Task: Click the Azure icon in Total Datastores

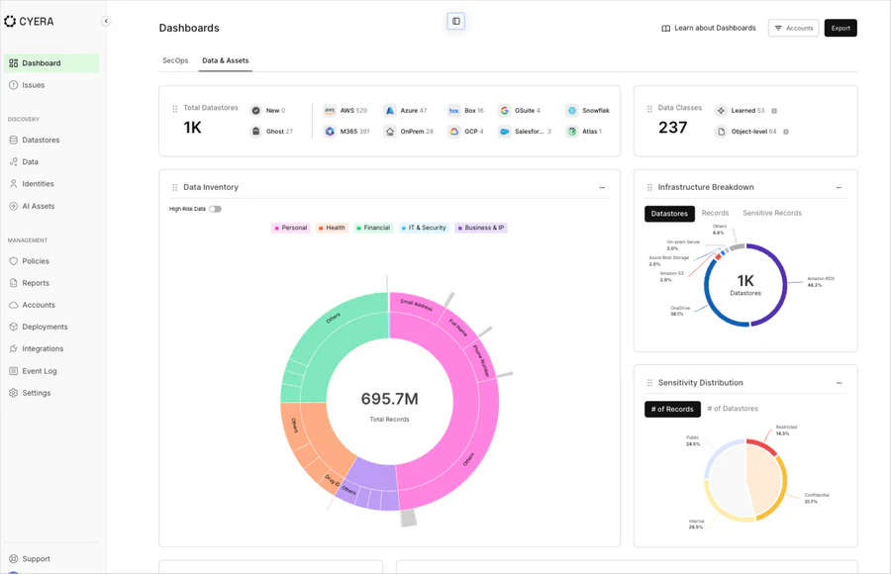Action: [x=390, y=110]
